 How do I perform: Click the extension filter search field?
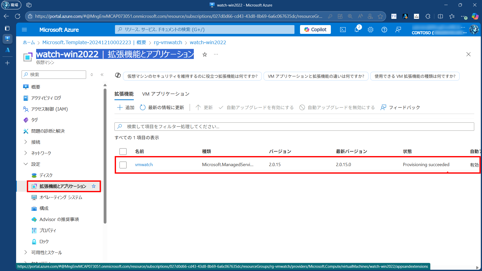(x=294, y=126)
